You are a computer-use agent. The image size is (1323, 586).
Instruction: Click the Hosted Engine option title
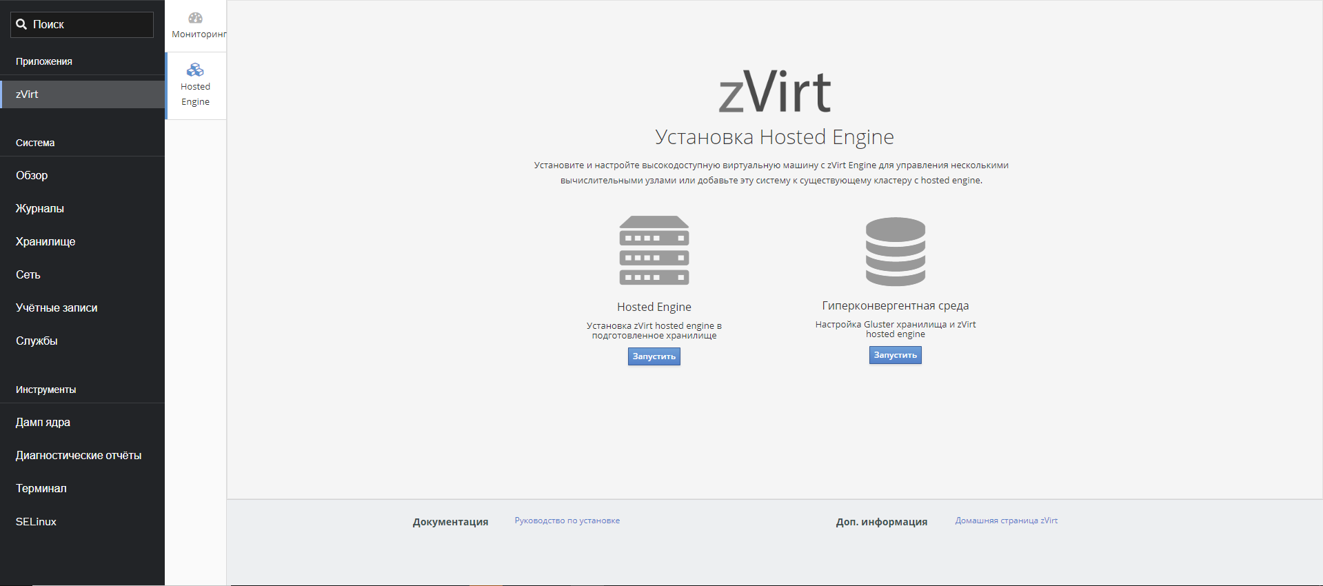tap(654, 307)
